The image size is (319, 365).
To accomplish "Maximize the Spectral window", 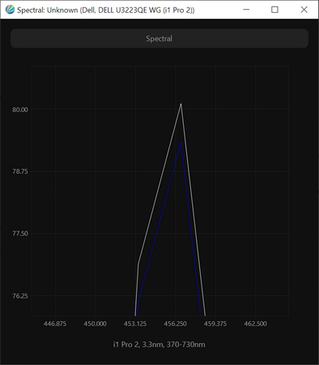I will click(274, 10).
